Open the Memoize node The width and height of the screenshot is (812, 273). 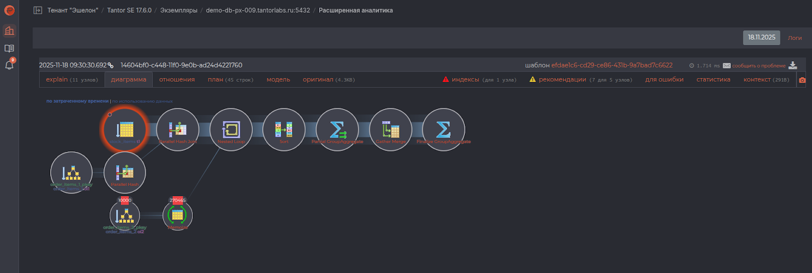click(178, 215)
